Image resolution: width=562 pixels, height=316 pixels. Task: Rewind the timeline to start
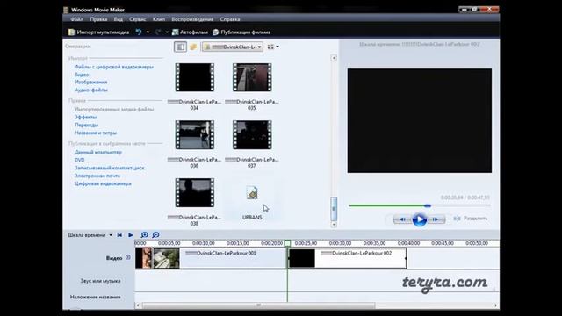119,235
